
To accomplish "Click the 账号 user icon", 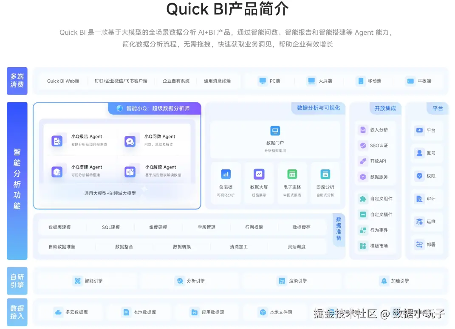I will [x=419, y=153].
